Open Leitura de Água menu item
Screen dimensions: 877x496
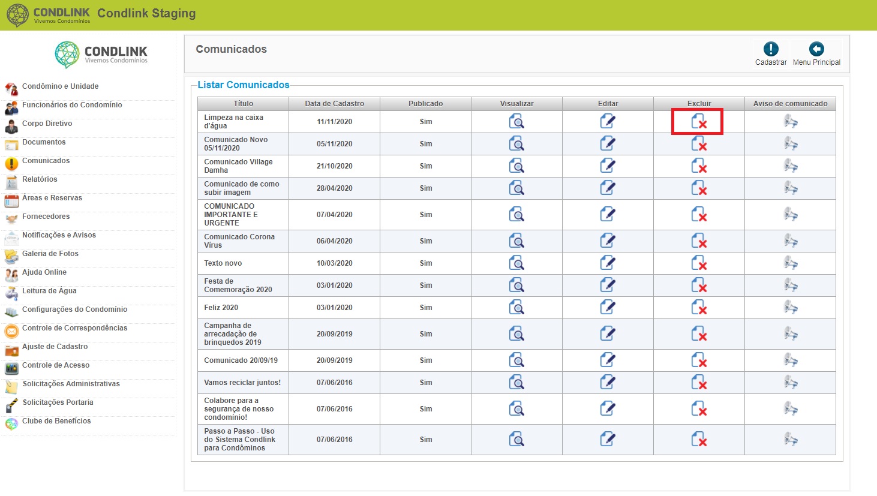pyautogui.click(x=49, y=291)
